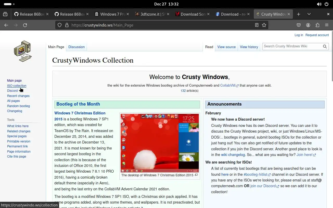Click the Christmas Edition desktop screenshot
333x208 pixels.
(x=160, y=143)
